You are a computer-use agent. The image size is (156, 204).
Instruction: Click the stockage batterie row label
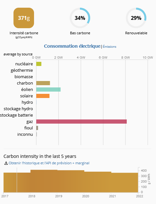[16, 115]
